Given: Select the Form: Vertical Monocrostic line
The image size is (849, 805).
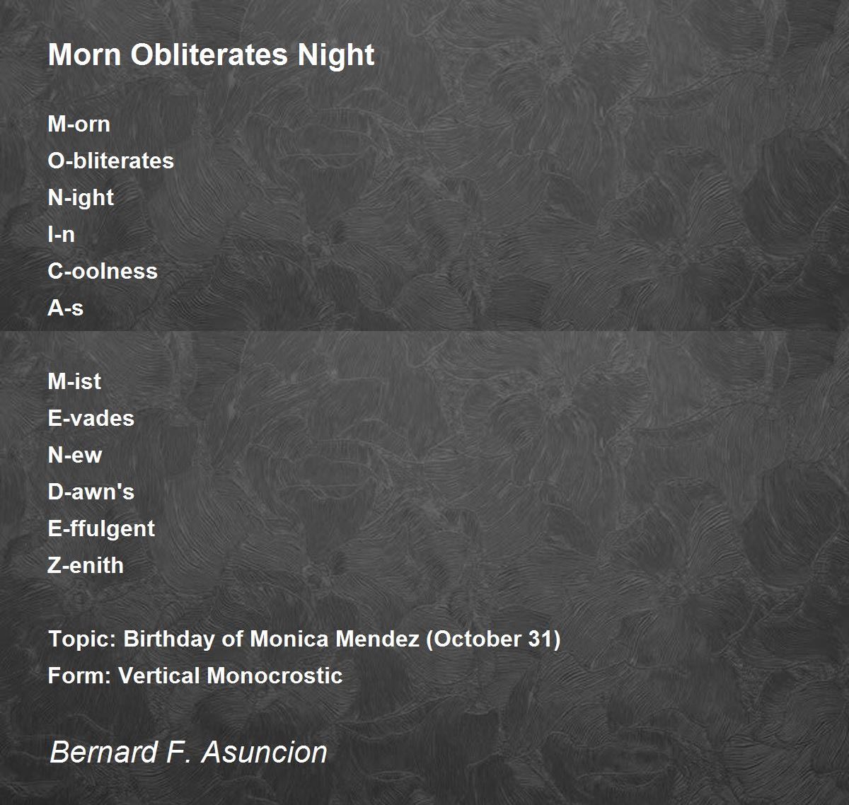Looking at the screenshot, I should (195, 676).
